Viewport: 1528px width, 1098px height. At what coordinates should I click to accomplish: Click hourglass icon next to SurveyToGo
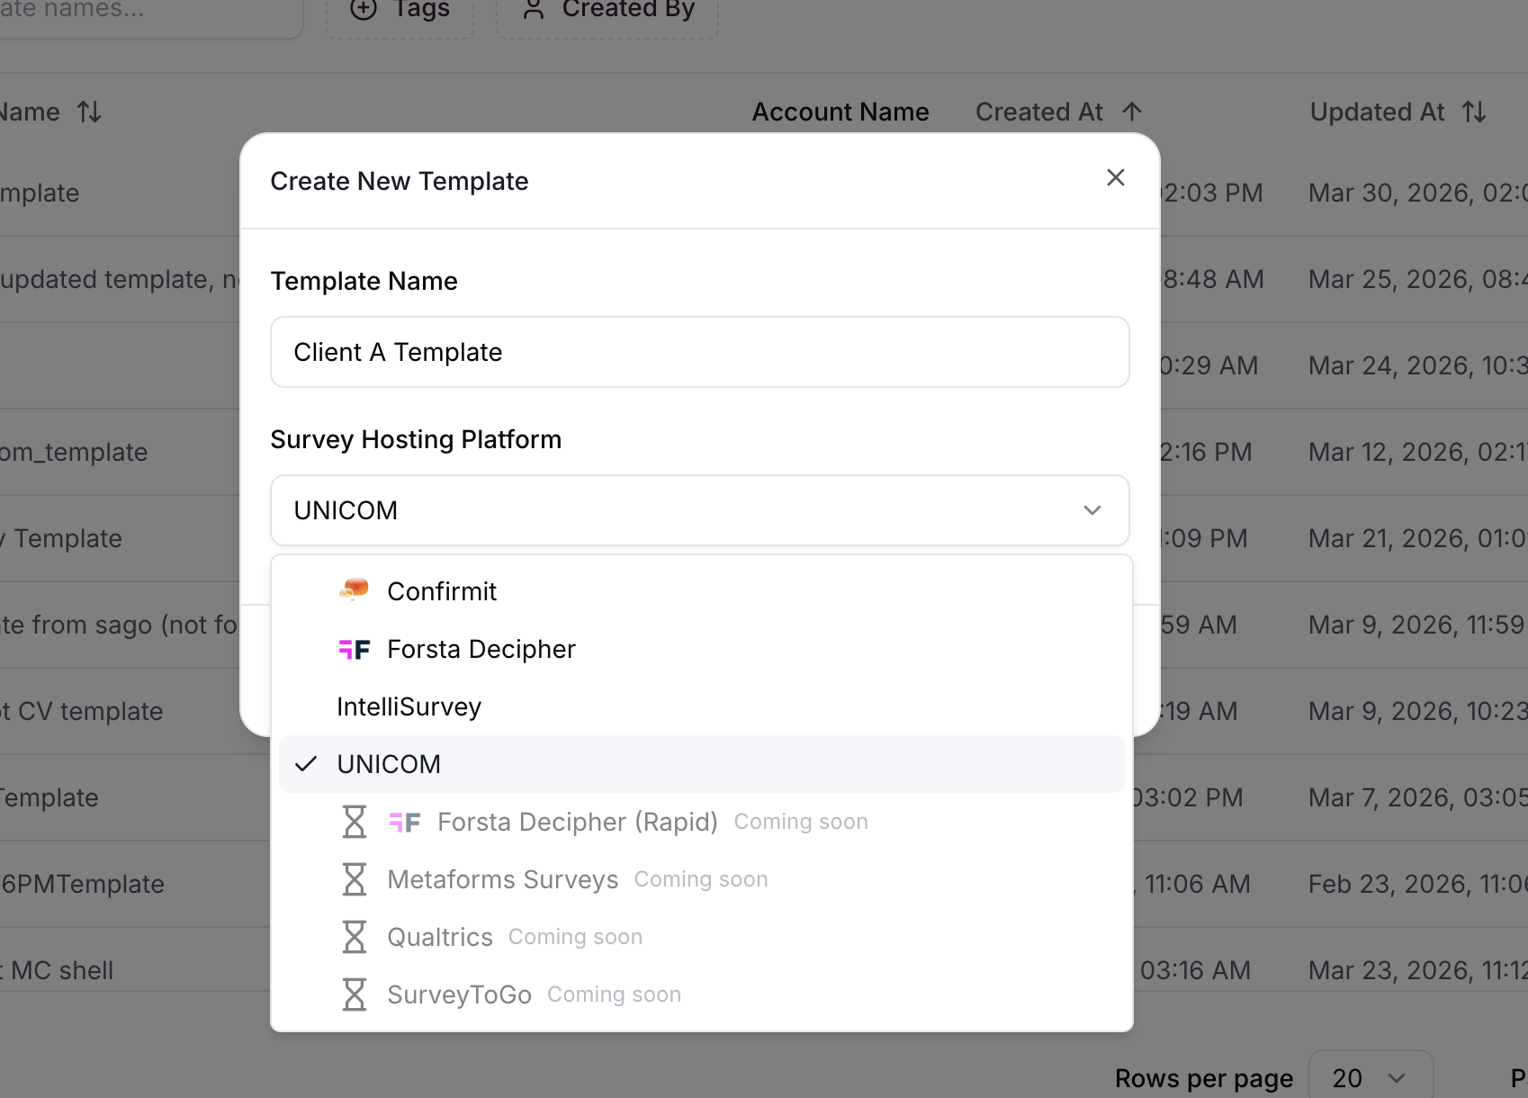point(355,994)
